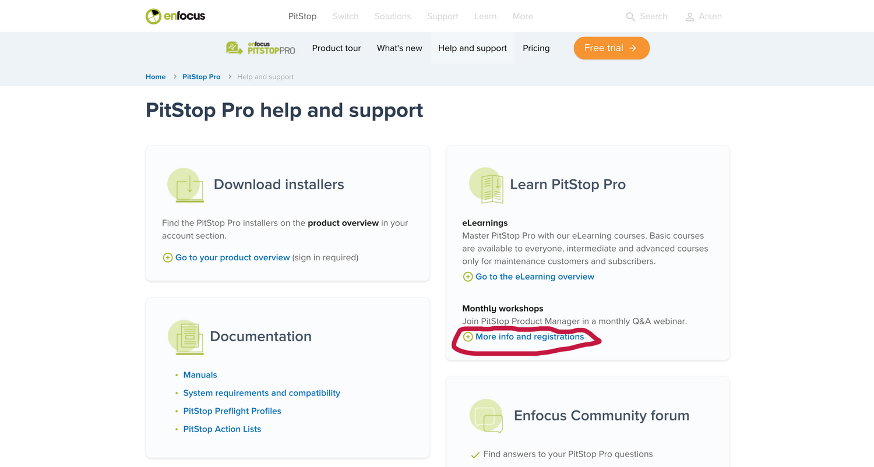This screenshot has width=874, height=467.
Task: Switch to the Product tour tab
Action: [x=337, y=48]
